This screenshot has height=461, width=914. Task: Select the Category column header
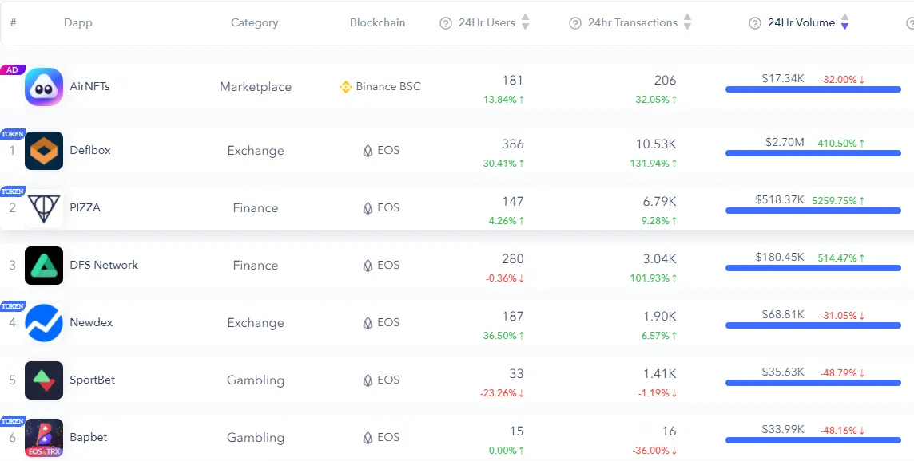pos(255,22)
